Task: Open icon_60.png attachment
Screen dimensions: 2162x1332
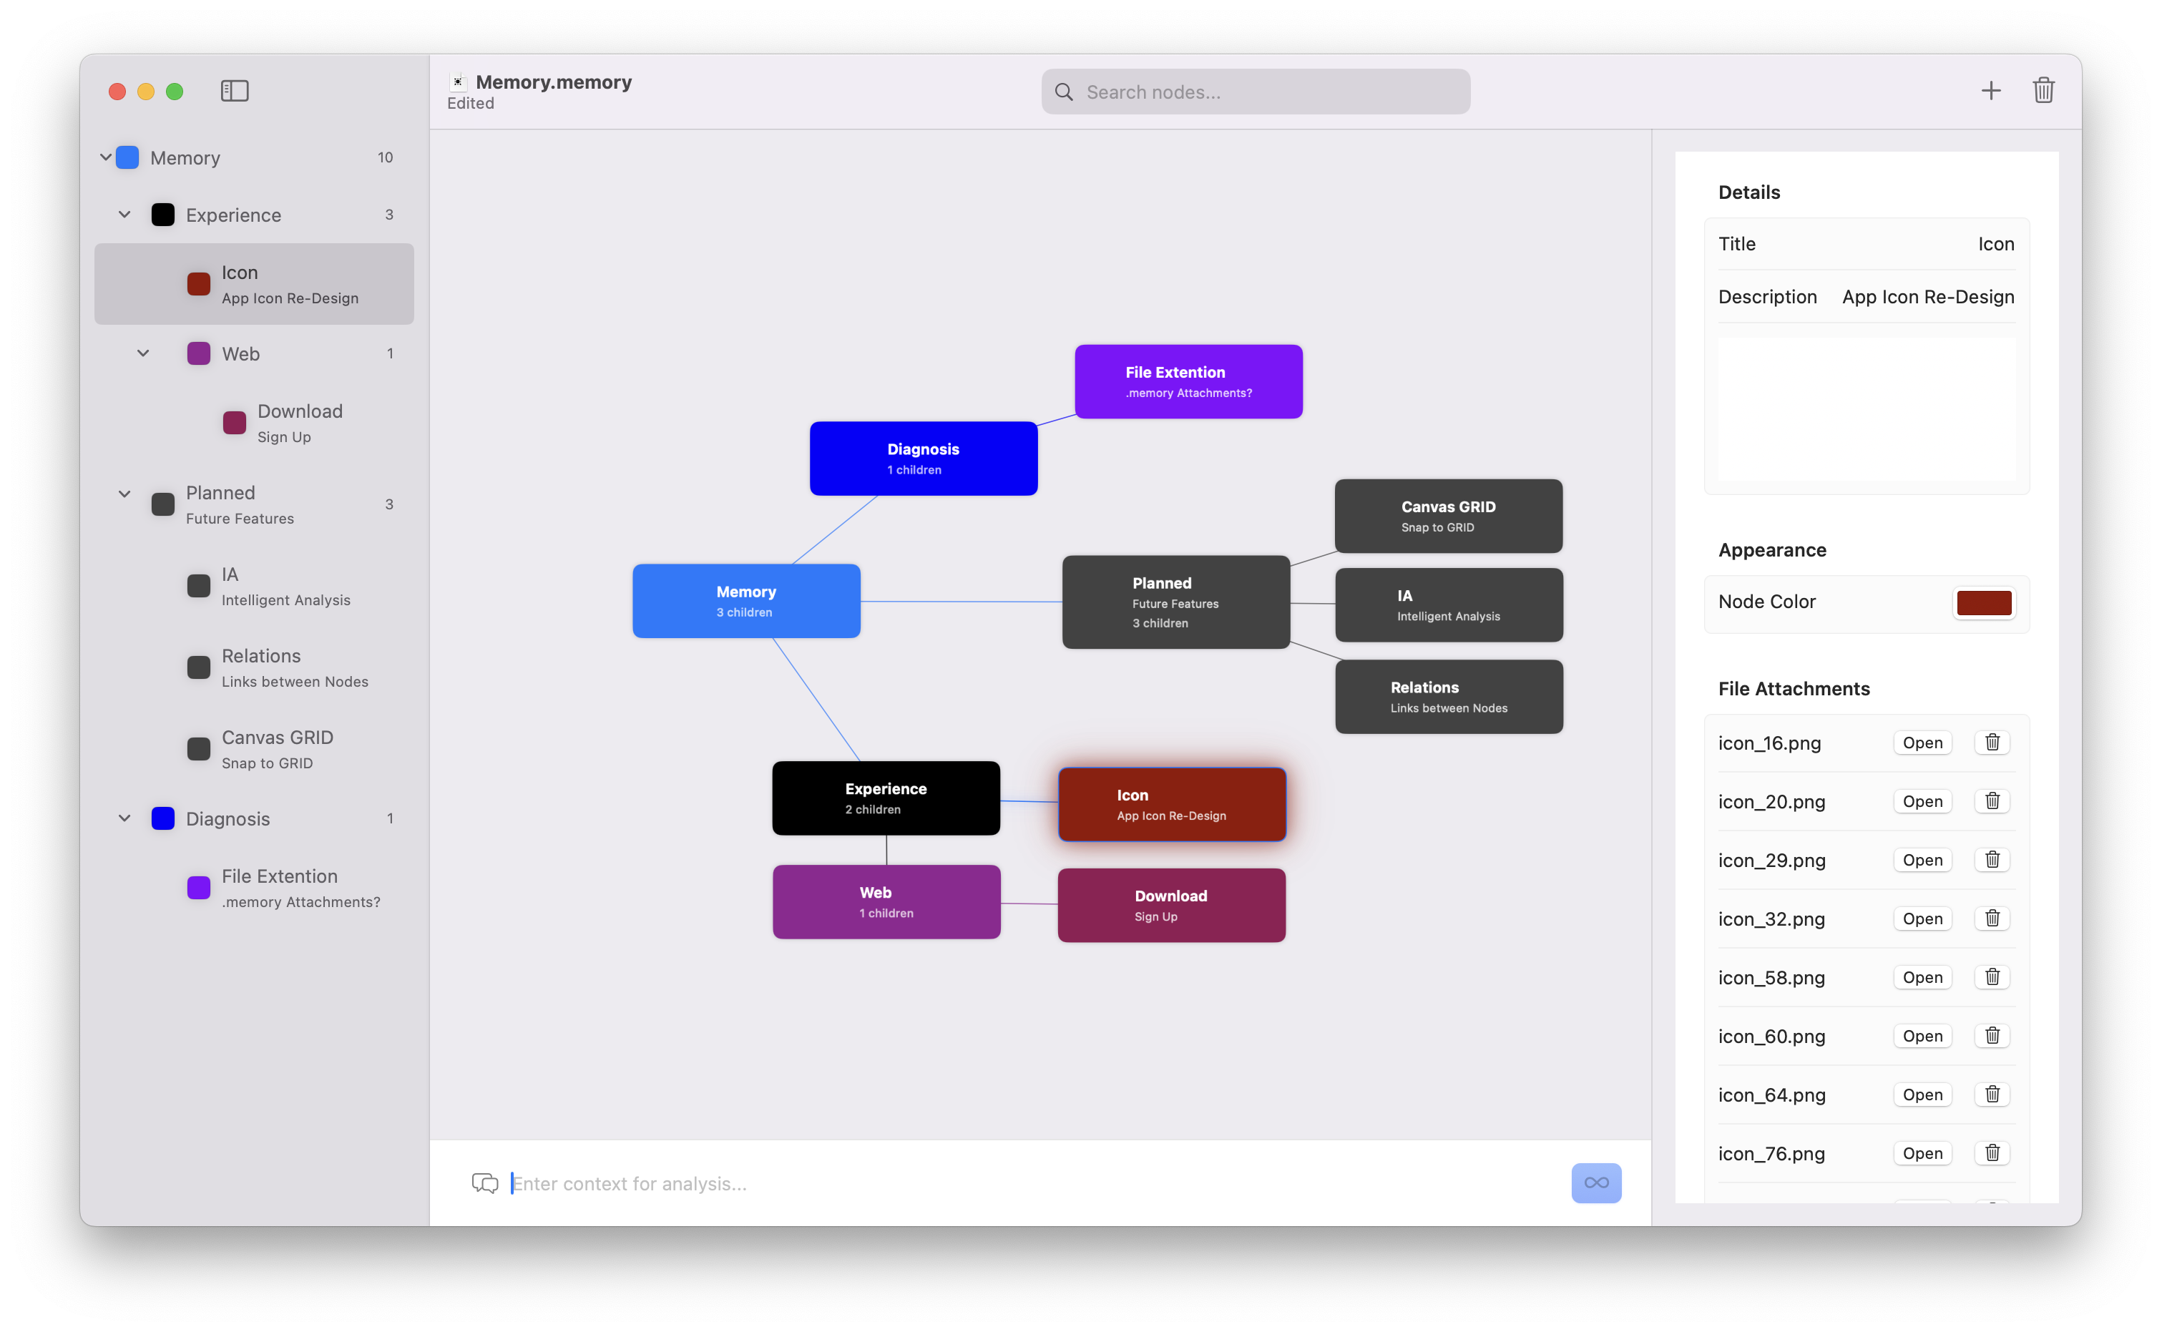Action: click(x=1922, y=1036)
